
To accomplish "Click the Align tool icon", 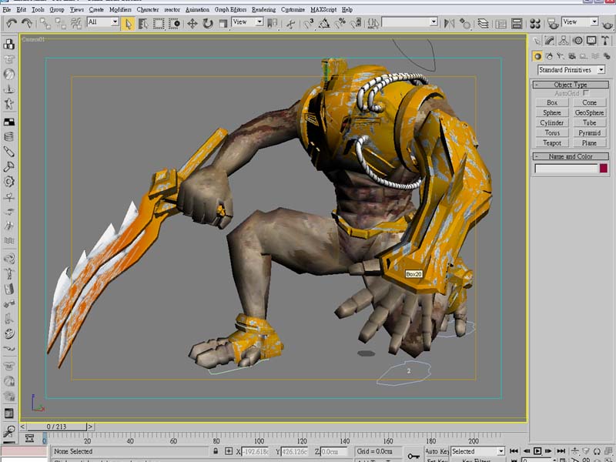I will (465, 24).
